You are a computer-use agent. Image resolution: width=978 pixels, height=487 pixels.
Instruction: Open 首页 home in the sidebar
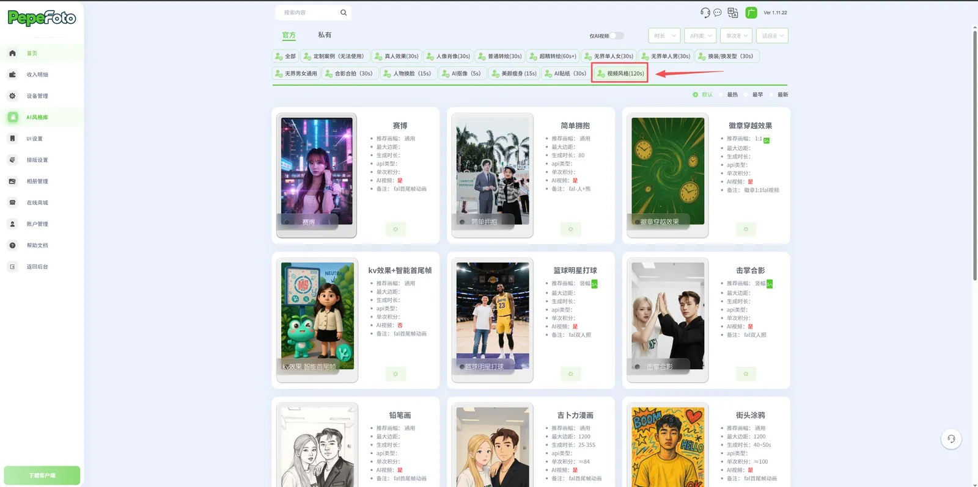[x=42, y=53]
